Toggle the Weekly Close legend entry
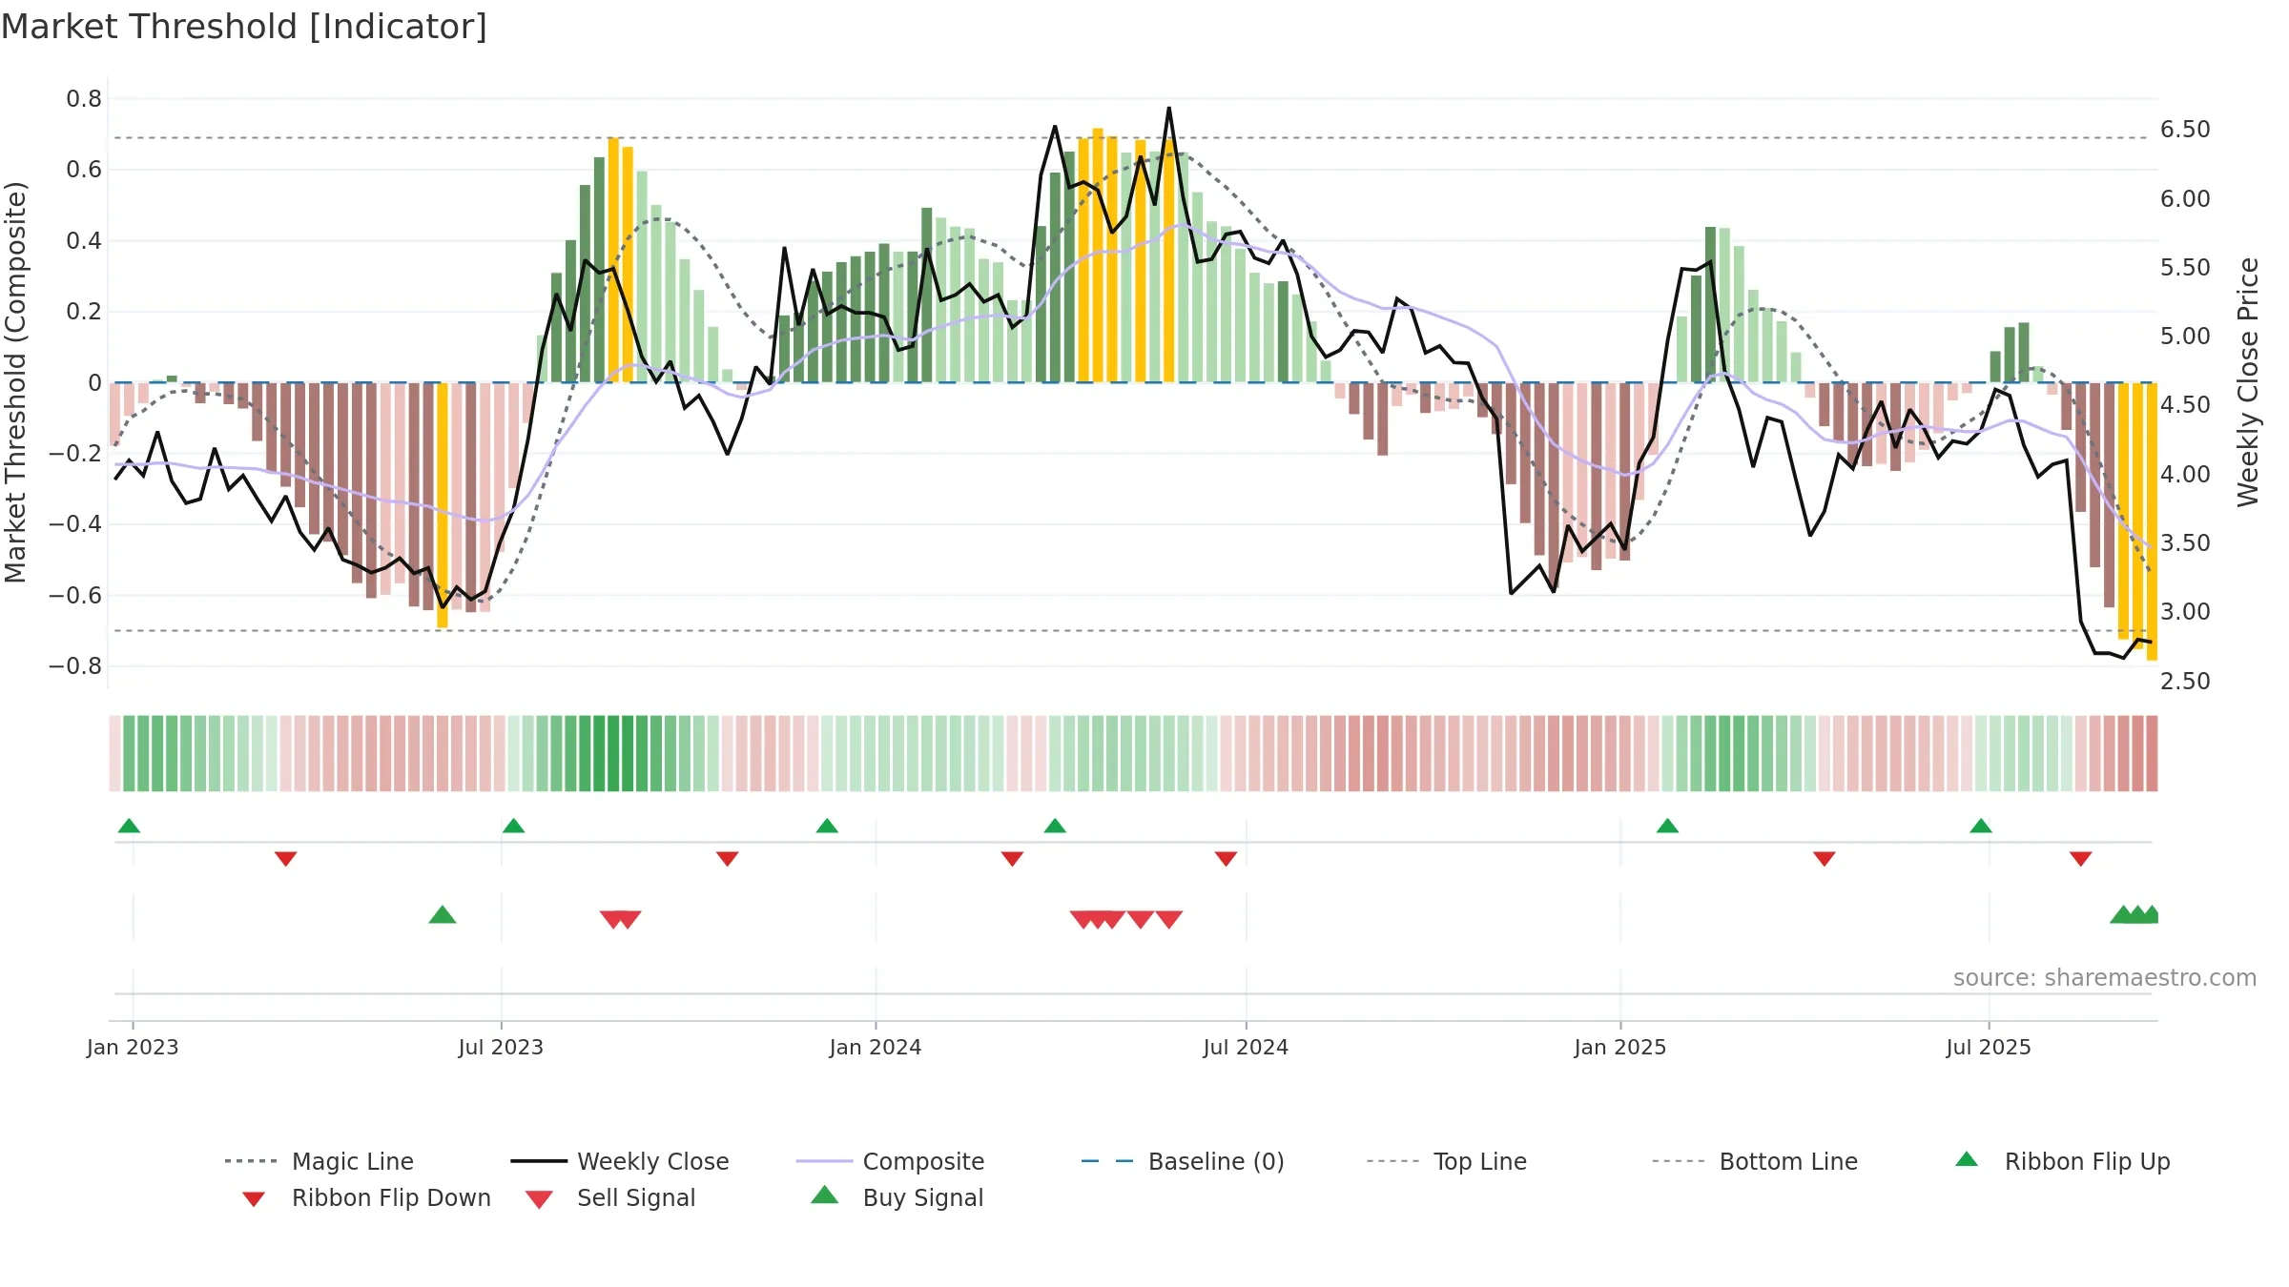Screen dimensions: 2289x1287 [x=620, y=1161]
